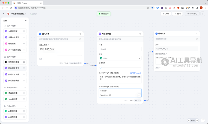Reload the page in browser toolbar
Image resolution: width=208 pixels, height=124 pixels.
tap(11, 8)
